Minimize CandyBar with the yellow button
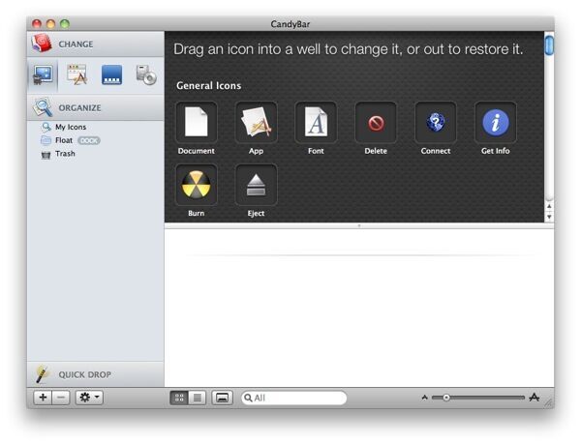 pyautogui.click(x=50, y=24)
